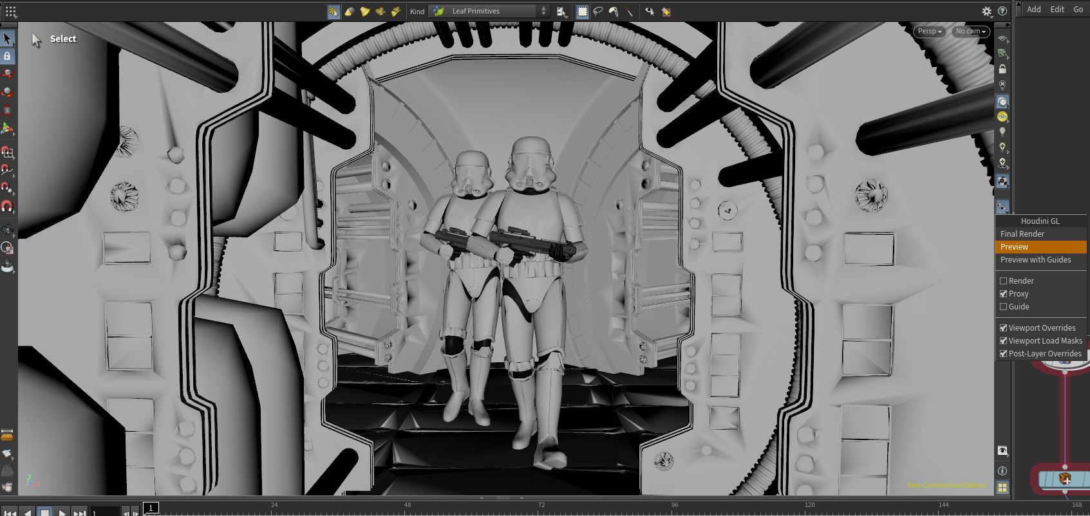
Task: Select Final Render in the menu
Action: pyautogui.click(x=1040, y=234)
